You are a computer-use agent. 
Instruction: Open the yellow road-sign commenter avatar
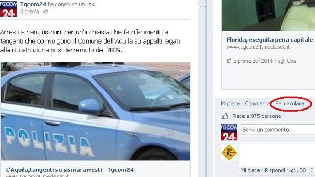pyautogui.click(x=229, y=153)
